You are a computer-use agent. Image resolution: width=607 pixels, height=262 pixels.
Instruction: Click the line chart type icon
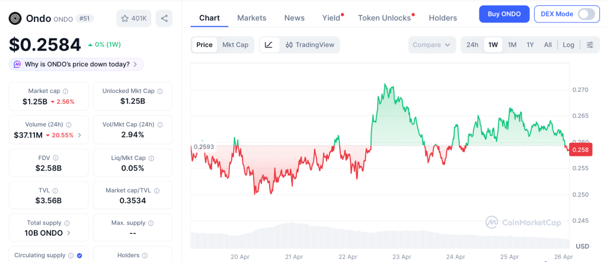[x=269, y=44]
